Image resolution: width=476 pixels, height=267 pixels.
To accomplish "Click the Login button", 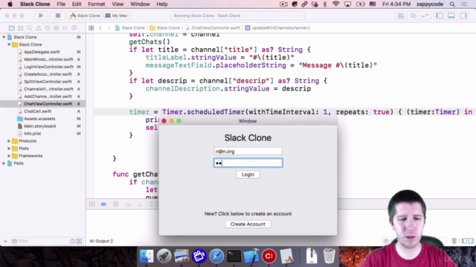I will tap(248, 174).
